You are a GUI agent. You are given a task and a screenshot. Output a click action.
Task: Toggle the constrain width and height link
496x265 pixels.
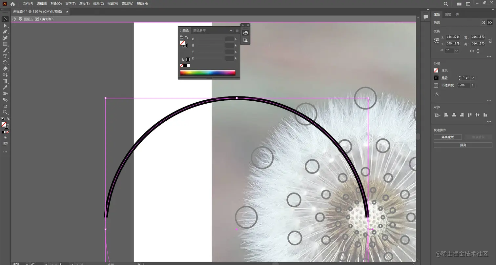[491, 41]
